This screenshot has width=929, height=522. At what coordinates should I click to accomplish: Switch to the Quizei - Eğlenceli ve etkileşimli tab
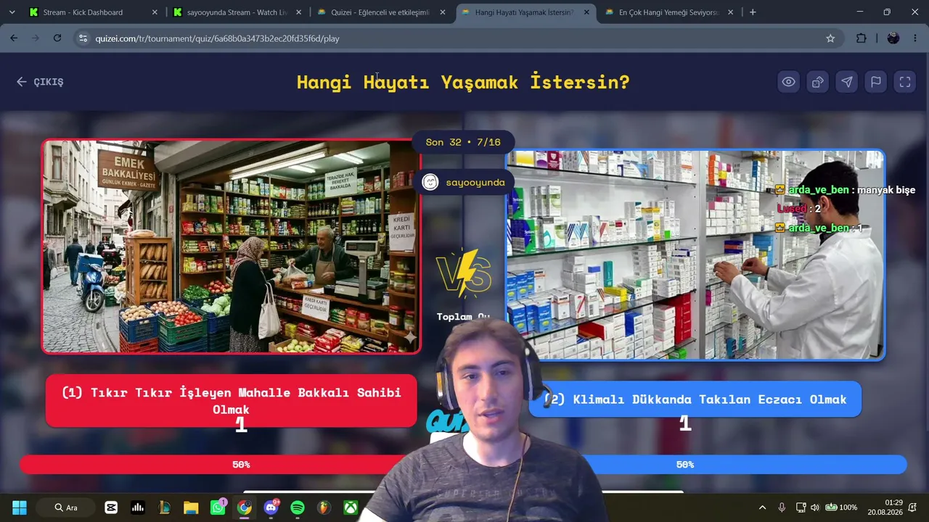(380, 12)
